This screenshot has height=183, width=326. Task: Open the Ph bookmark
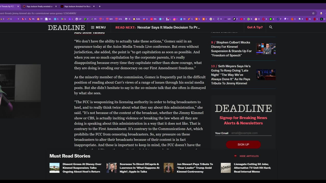click(x=32, y=19)
